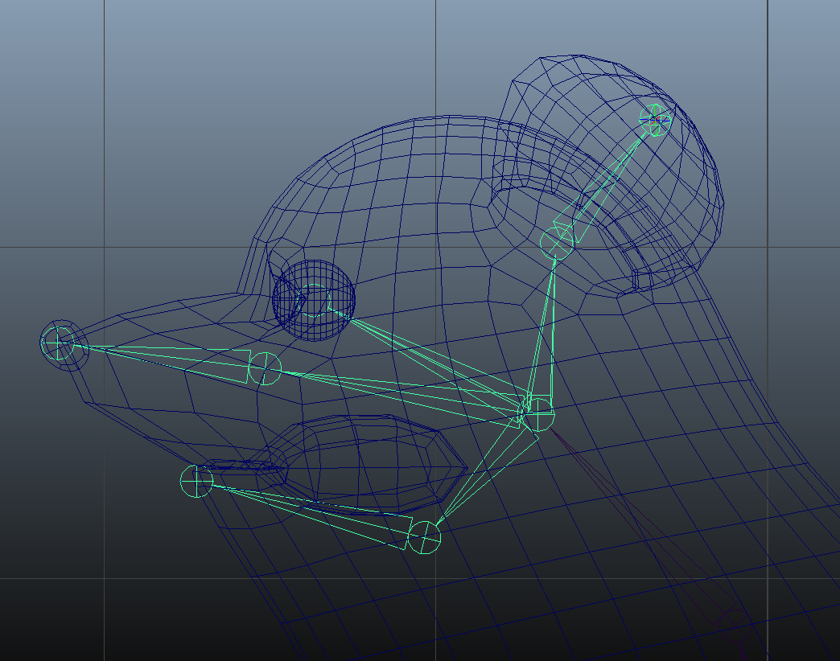Select the bone from nose tip to mid-snout
The image size is (840, 661).
coord(161,355)
